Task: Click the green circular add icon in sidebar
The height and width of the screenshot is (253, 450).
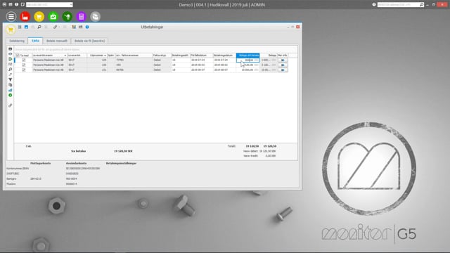Action: (11, 96)
